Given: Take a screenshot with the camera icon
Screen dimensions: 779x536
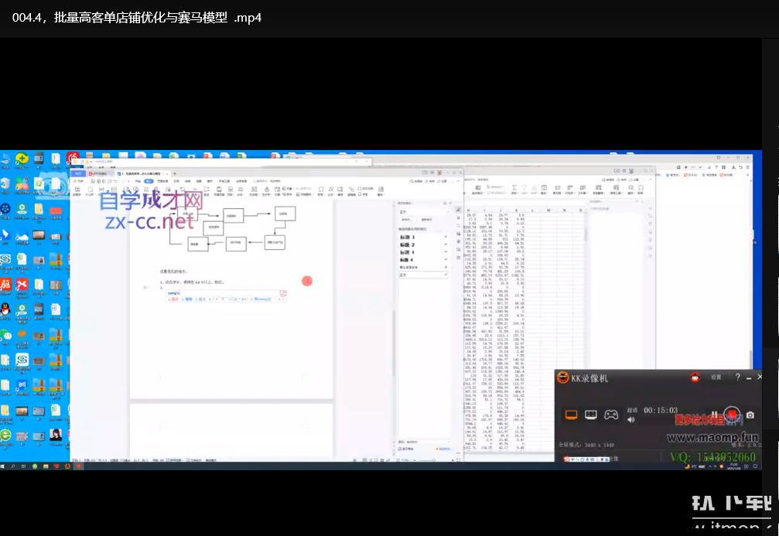Looking at the screenshot, I should click(x=750, y=415).
